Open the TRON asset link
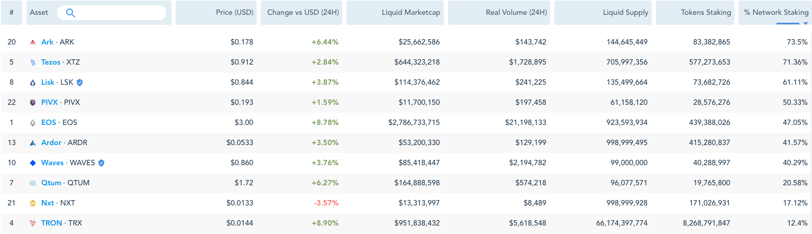The width and height of the screenshot is (812, 234). pyautogui.click(x=52, y=223)
